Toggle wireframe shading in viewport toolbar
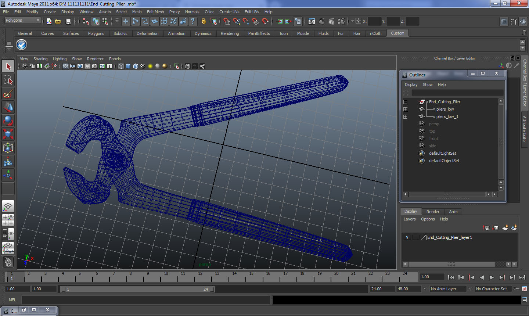Image resolution: width=529 pixels, height=316 pixels. click(x=121, y=66)
